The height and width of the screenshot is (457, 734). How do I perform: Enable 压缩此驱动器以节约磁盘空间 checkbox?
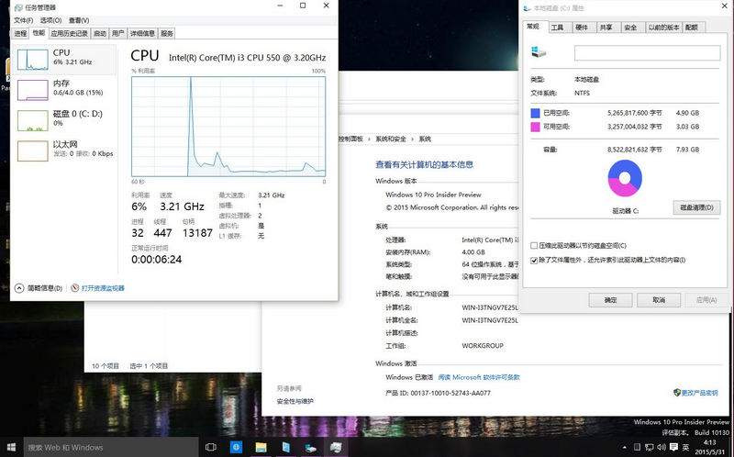coord(534,245)
